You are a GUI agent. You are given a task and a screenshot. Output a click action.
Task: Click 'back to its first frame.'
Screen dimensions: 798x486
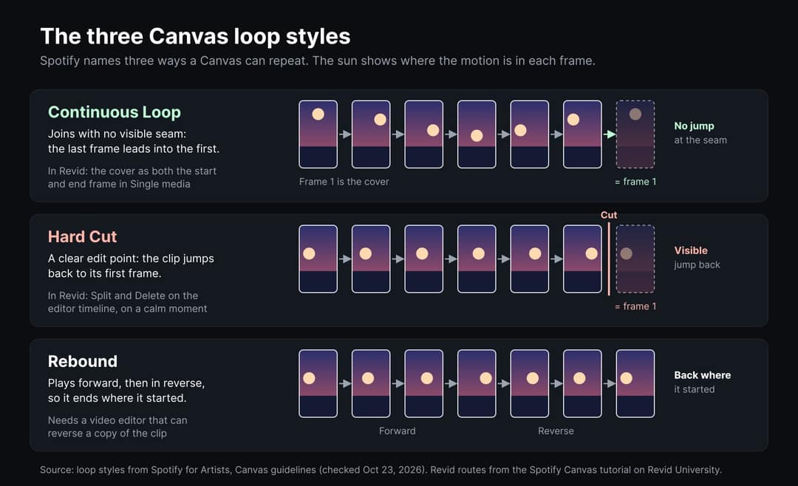[x=104, y=273]
